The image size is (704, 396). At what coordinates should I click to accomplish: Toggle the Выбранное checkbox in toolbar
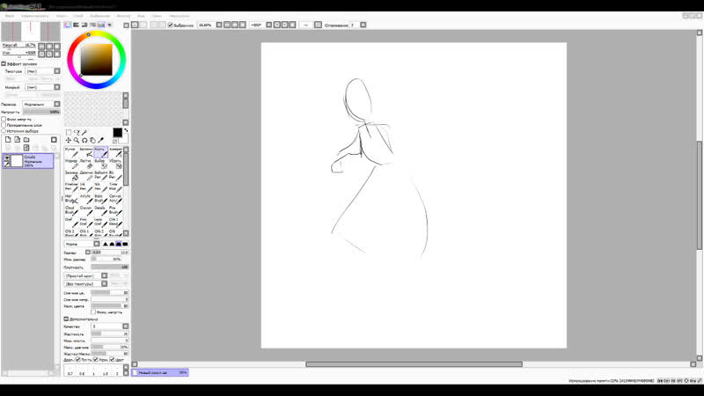[170, 26]
